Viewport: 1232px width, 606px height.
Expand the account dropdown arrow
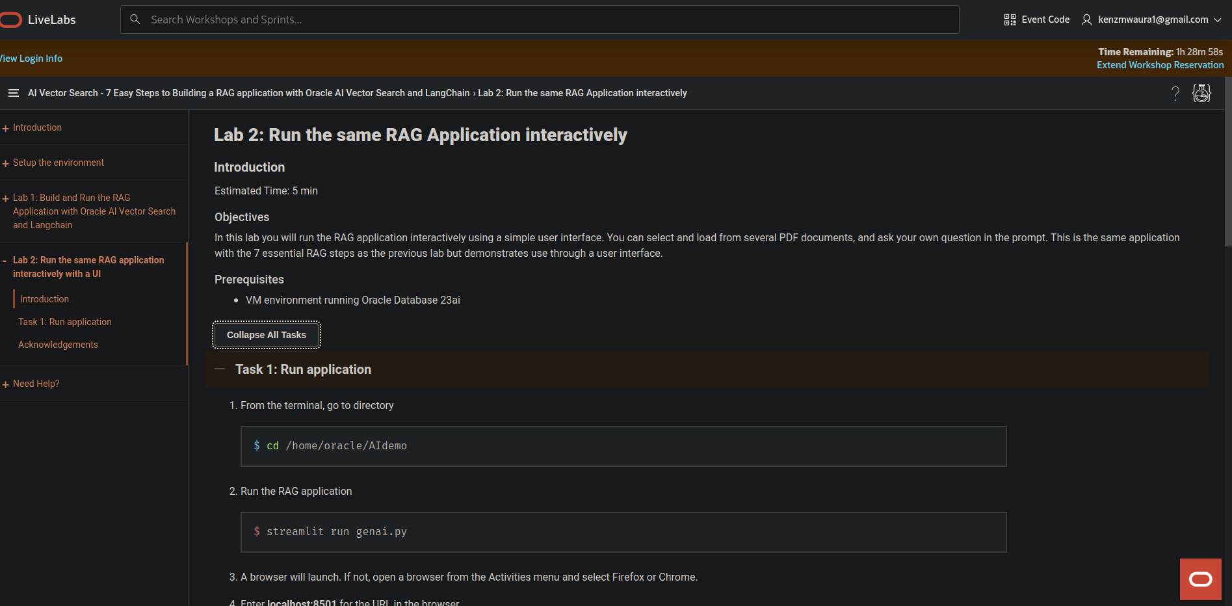pyautogui.click(x=1218, y=20)
